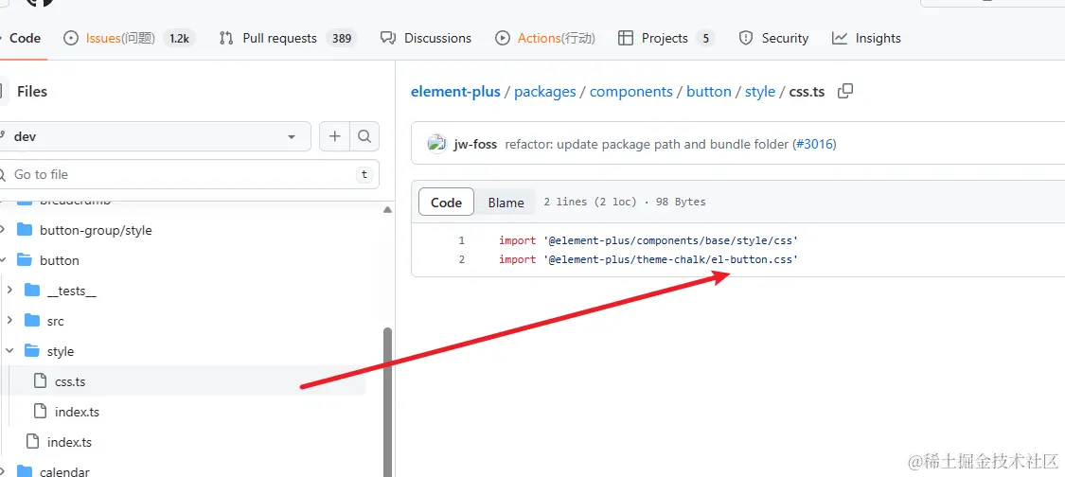
Task: Open the components breadcrumb link
Action: tap(630, 92)
